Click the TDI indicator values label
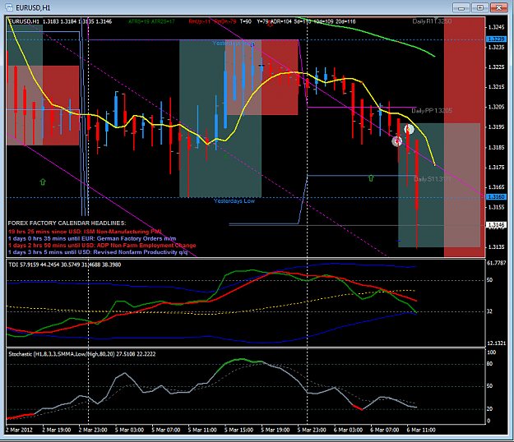This screenshot has height=442, width=514. 65,265
